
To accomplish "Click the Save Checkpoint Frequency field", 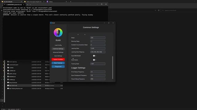I will 98,75.
